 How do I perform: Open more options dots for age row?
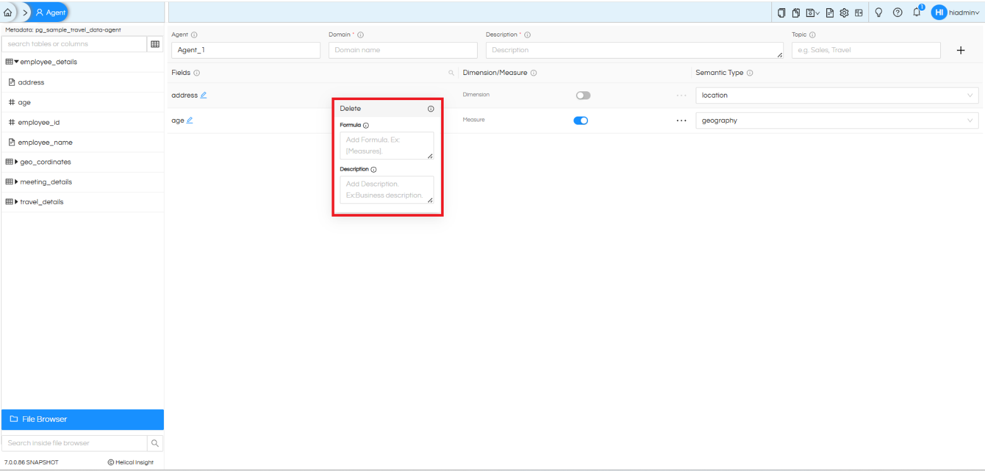click(681, 121)
